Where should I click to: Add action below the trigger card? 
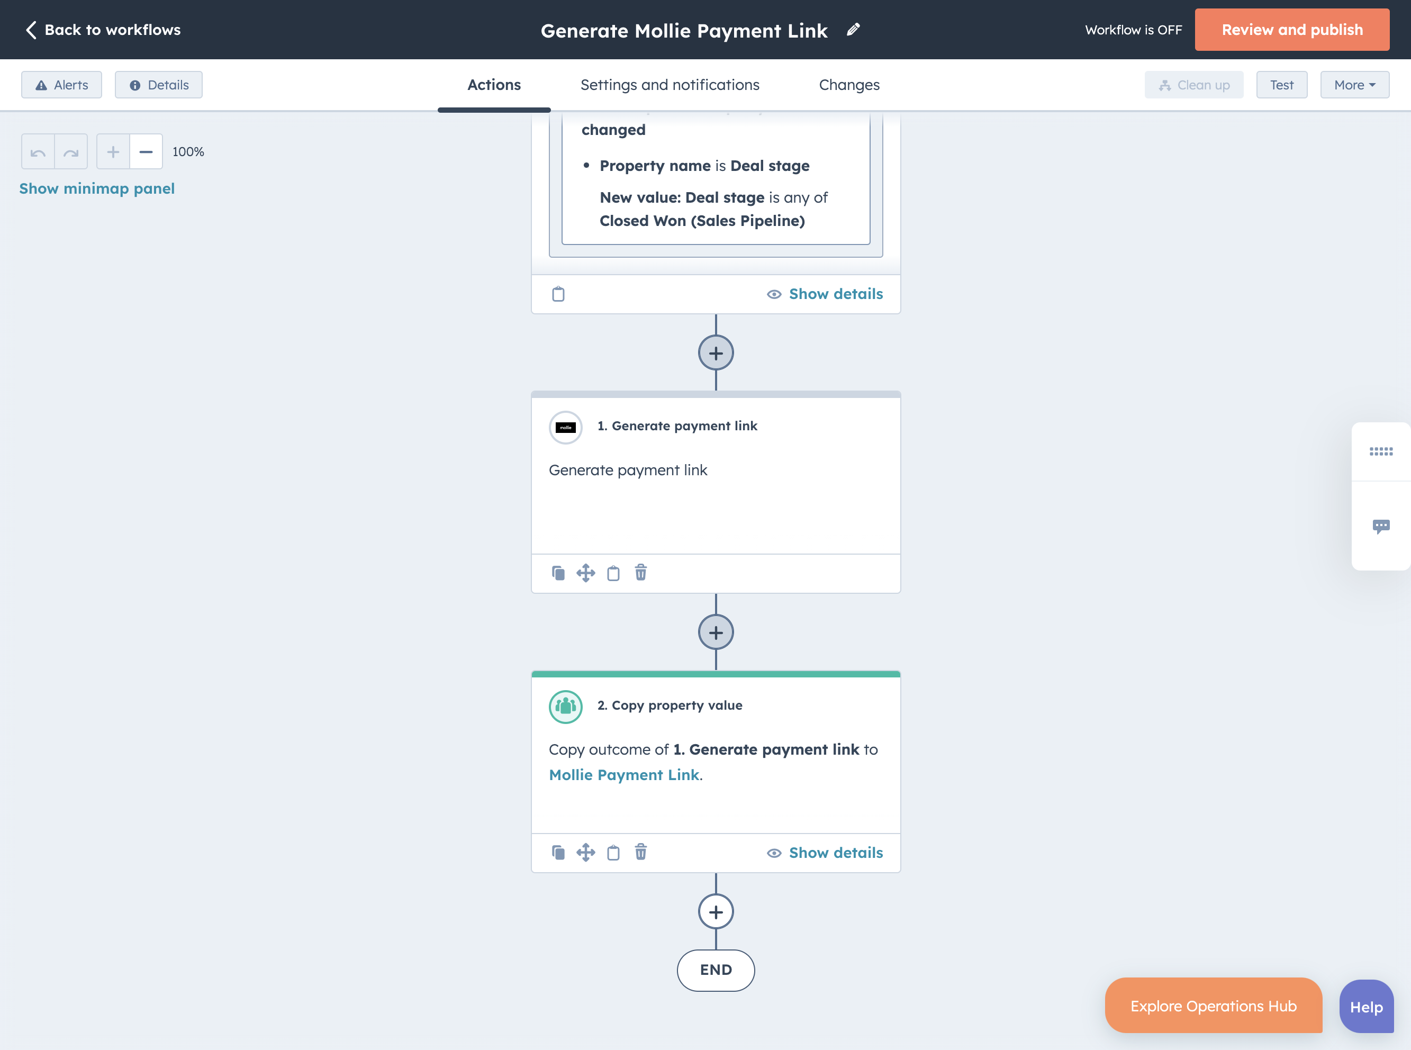716,354
